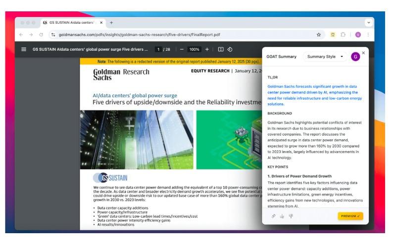
Task: Give the summary a thumbs up
Action: 282,216
